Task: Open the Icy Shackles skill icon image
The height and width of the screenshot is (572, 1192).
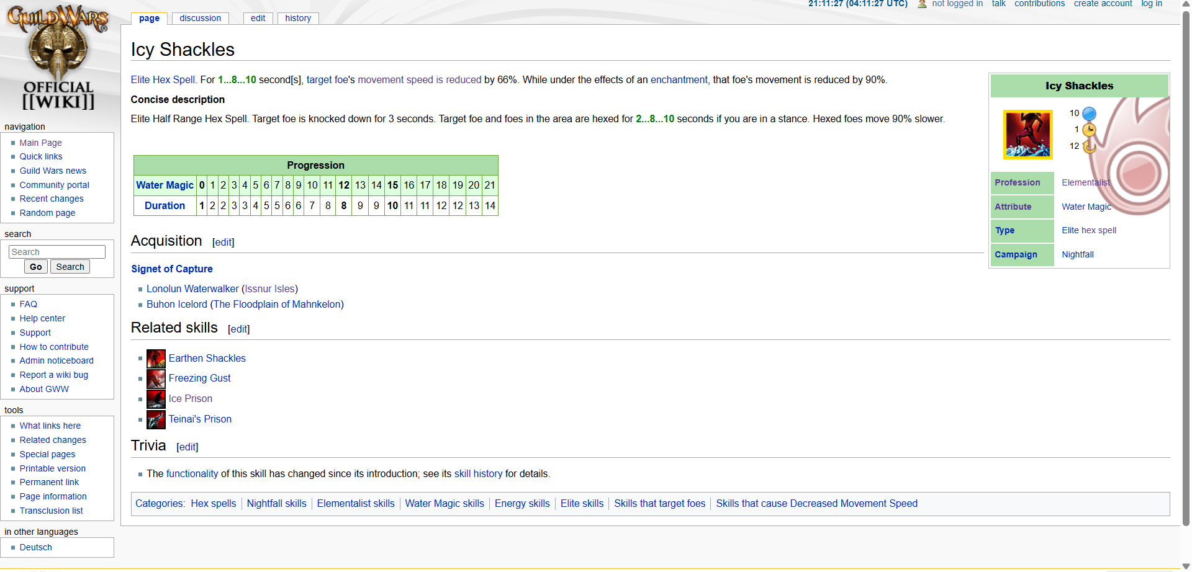Action: pos(1028,135)
